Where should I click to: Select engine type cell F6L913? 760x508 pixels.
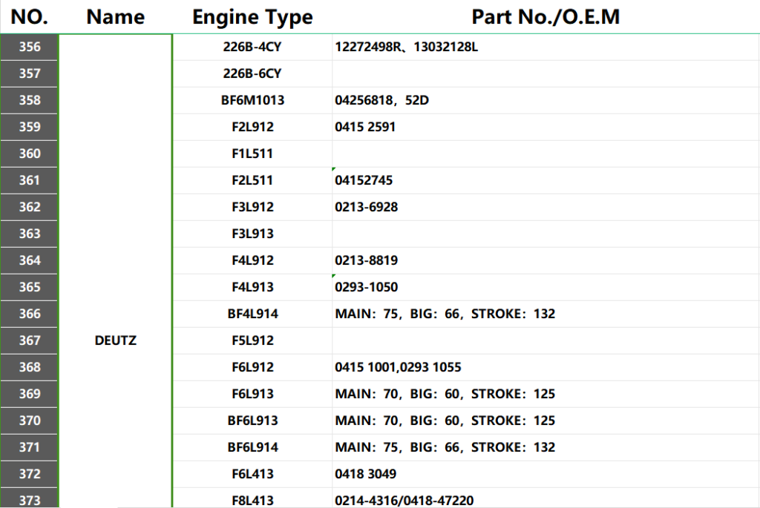pos(252,394)
